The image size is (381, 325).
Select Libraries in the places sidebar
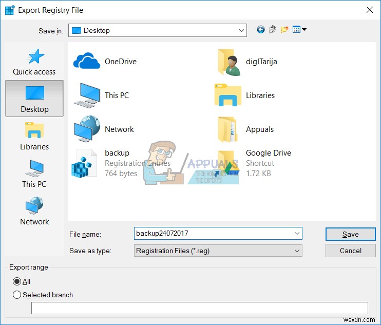pyautogui.click(x=34, y=137)
